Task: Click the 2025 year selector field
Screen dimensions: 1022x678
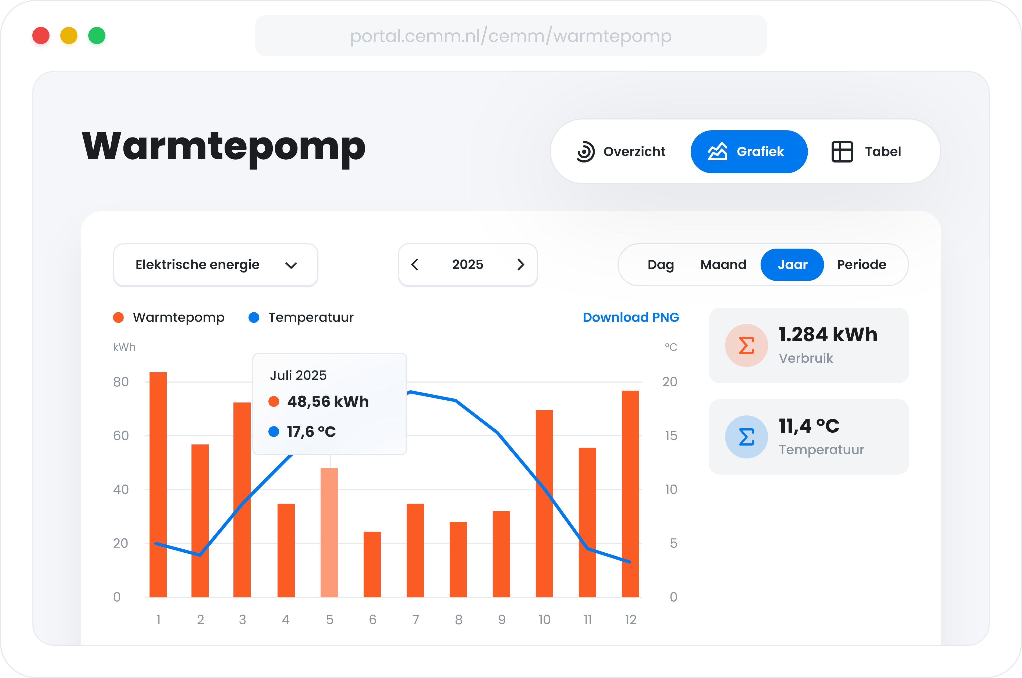Action: [468, 265]
